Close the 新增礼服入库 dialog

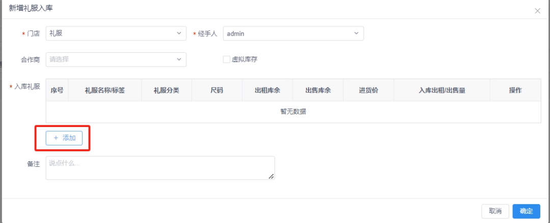537,11
